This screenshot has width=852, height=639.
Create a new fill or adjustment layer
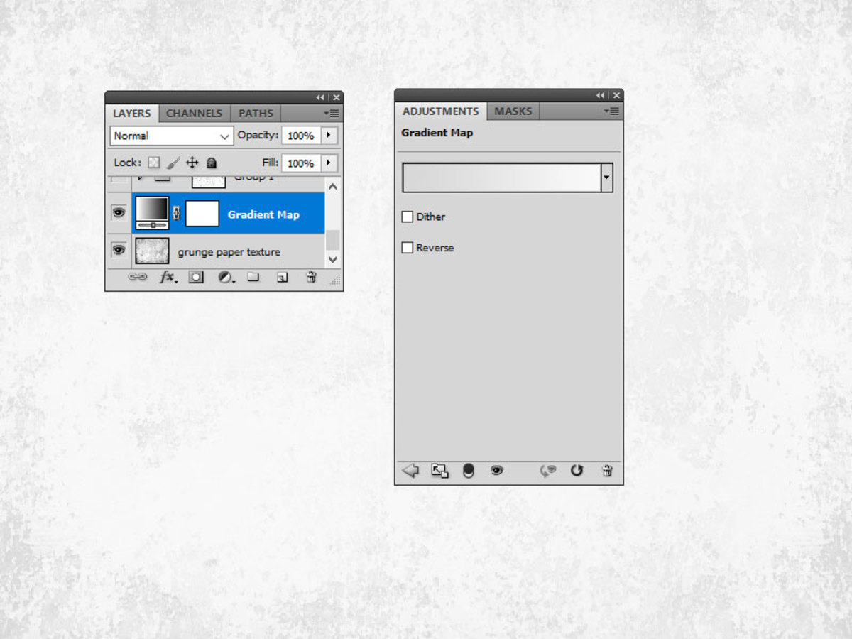(x=226, y=277)
